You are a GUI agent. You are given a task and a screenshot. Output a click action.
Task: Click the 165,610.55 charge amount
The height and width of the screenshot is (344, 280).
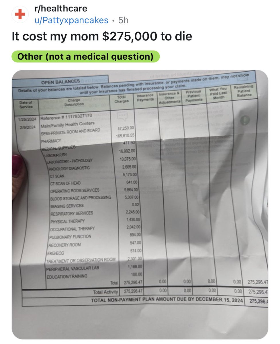click(x=125, y=136)
